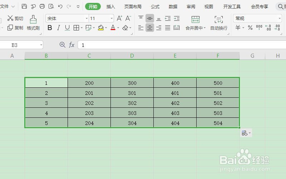Click the Print icon in quick toolbar
The height and width of the screenshot is (179, 286).
42,6
